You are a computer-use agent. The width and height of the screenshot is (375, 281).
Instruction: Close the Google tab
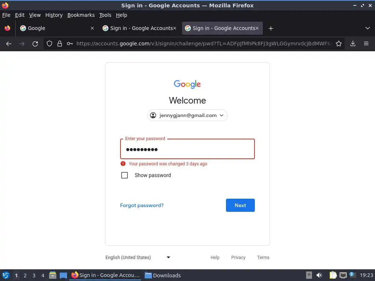tap(92, 28)
